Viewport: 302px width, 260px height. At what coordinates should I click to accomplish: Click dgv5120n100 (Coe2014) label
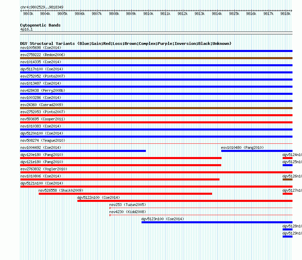pyautogui.click(x=42, y=133)
